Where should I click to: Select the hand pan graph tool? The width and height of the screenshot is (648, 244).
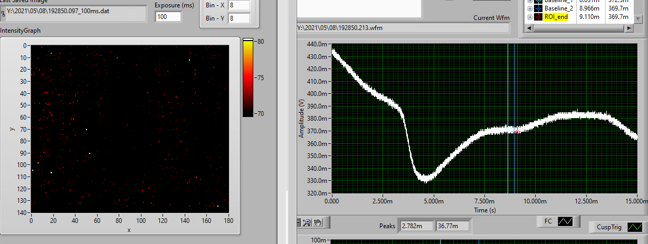pyautogui.click(x=318, y=222)
